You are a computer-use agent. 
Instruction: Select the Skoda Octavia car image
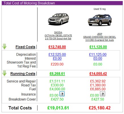pyautogui.click(x=58, y=19)
